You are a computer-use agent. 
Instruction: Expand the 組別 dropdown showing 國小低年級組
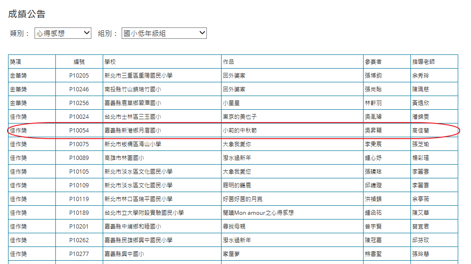164,33
